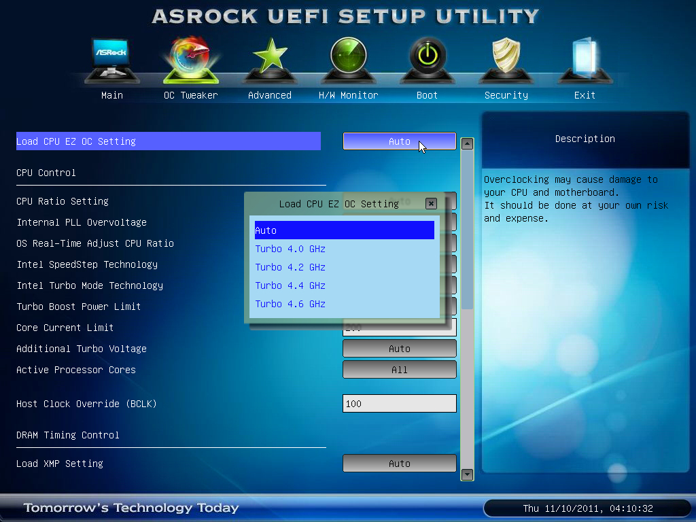
Task: Open the Active Processor Cores All dropdown
Action: coord(400,370)
